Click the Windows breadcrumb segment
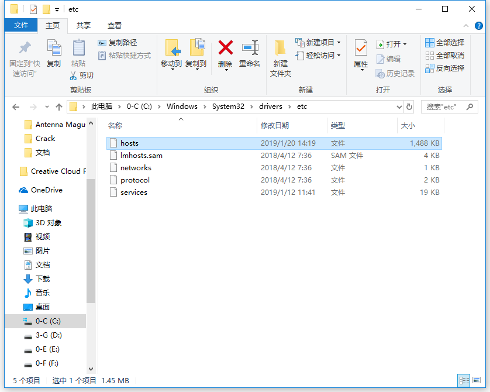The image size is (490, 392). point(182,106)
